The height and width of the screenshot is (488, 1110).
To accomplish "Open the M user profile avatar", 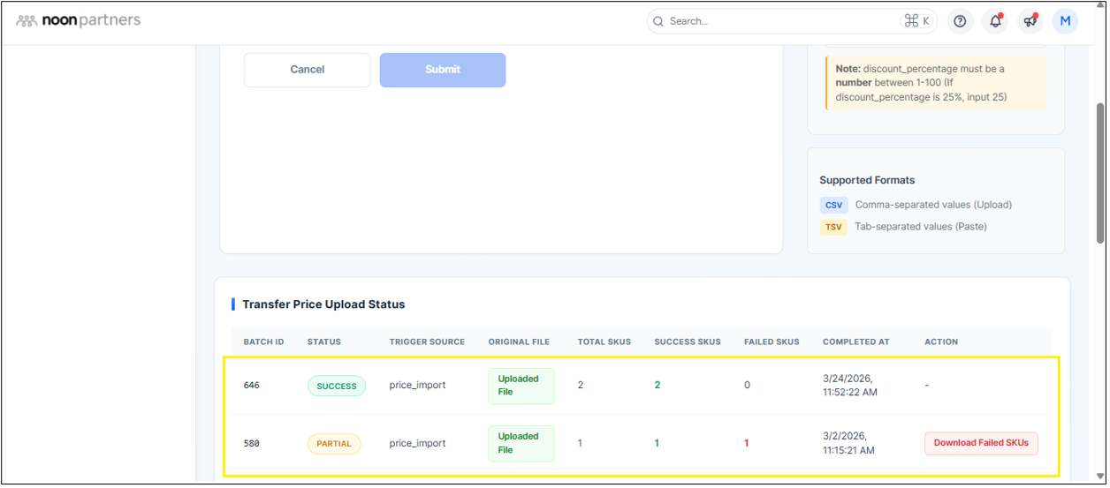I will click(x=1065, y=21).
